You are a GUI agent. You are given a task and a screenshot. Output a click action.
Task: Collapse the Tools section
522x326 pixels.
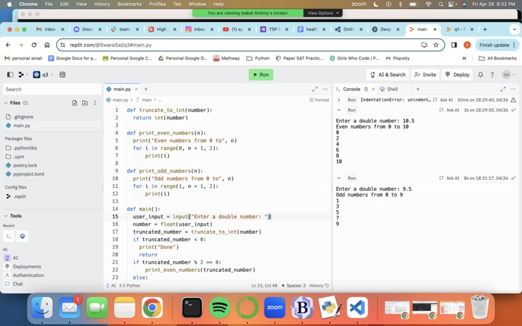click(x=6, y=215)
